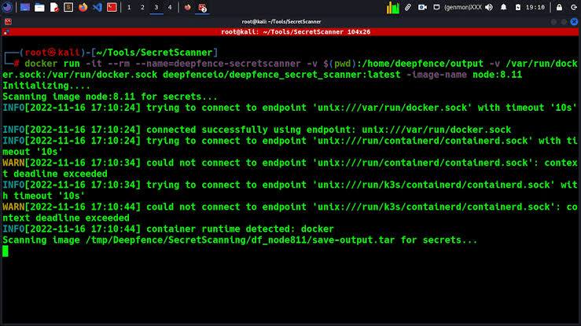
Task: Open the clock showing 19:10
Action: [x=535, y=7]
